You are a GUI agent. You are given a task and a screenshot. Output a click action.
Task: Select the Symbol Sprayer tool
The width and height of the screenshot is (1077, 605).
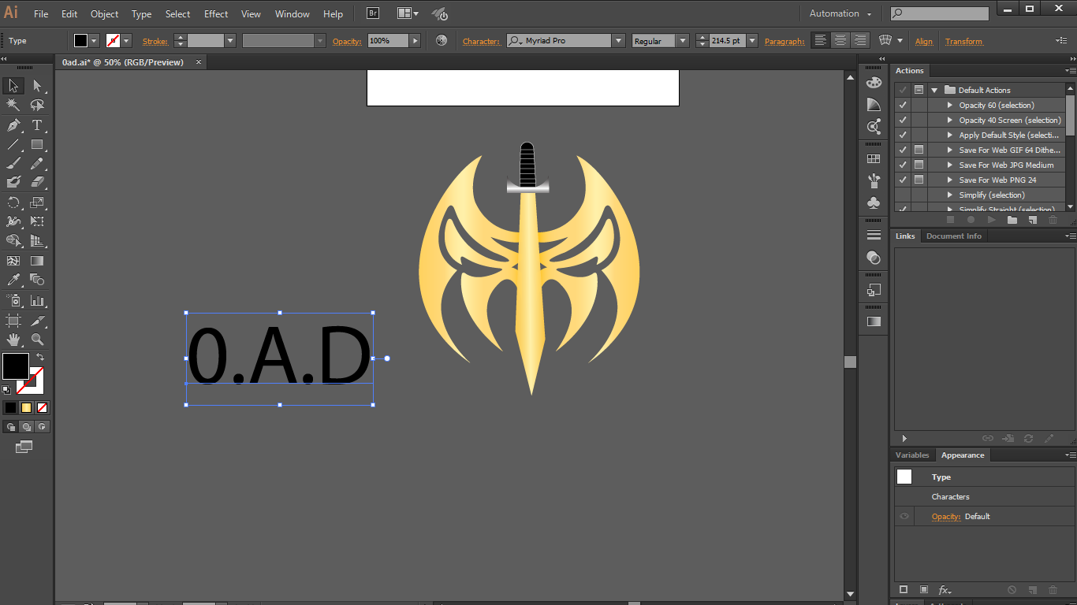tap(13, 300)
